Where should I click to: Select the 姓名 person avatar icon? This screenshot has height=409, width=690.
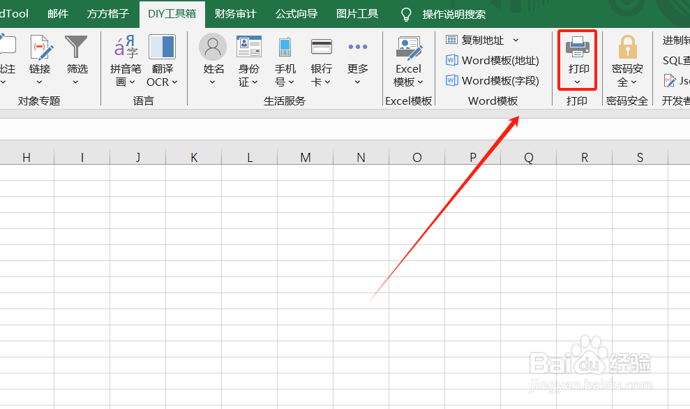213,47
